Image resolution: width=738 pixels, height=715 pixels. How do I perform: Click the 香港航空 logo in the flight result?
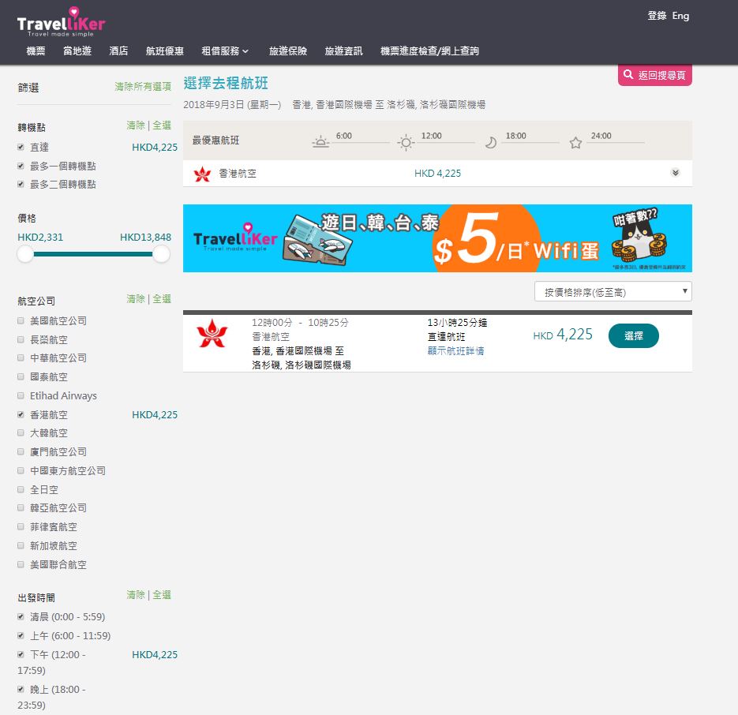pyautogui.click(x=212, y=333)
